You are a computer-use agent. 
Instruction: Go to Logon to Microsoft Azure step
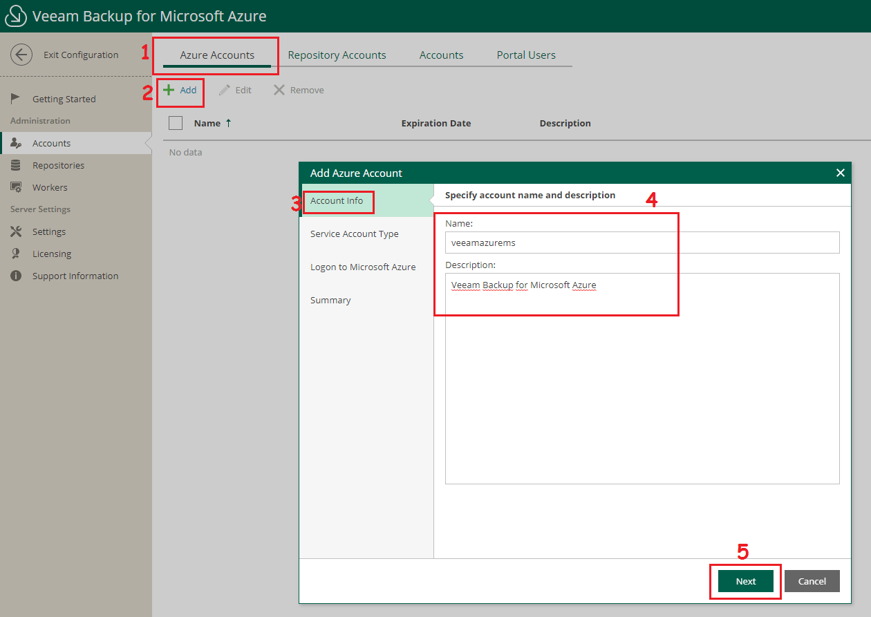[x=366, y=267]
